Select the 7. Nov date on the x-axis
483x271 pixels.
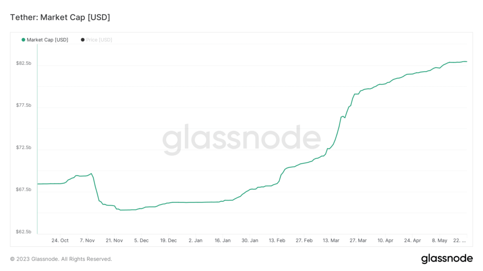87,240
